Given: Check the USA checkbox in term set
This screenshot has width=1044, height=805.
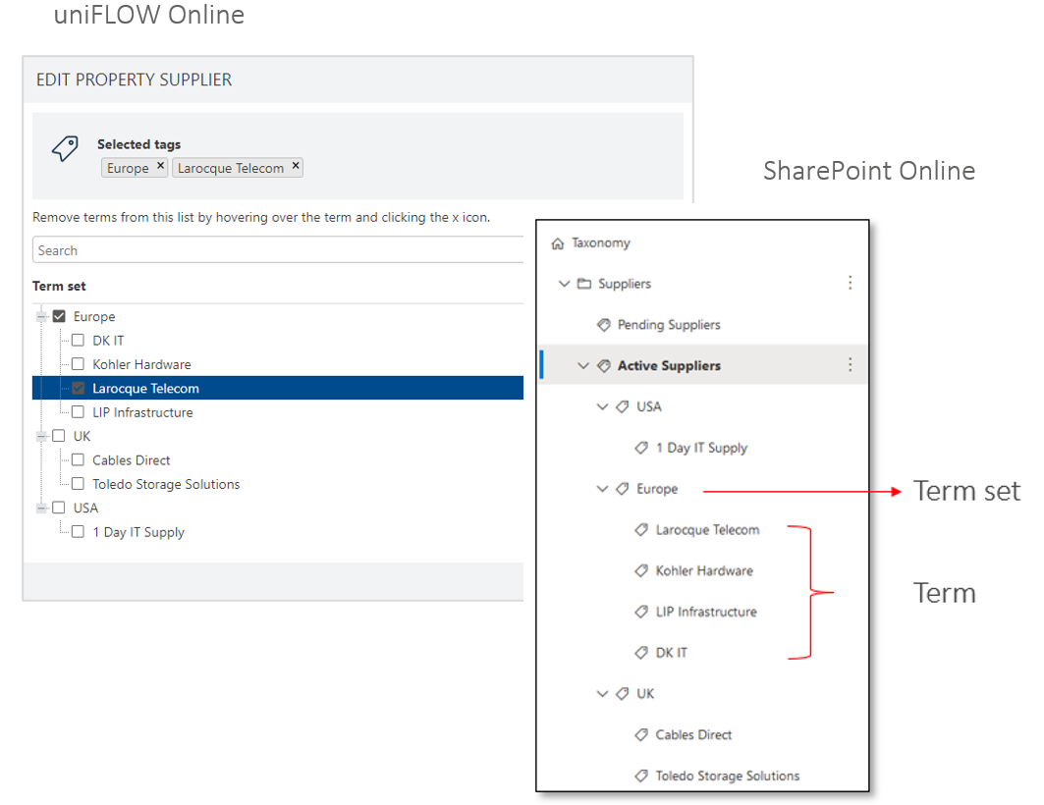Looking at the screenshot, I should point(59,508).
